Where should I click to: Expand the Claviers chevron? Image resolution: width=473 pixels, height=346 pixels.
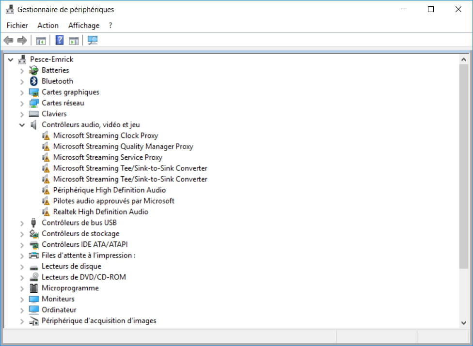coord(22,114)
